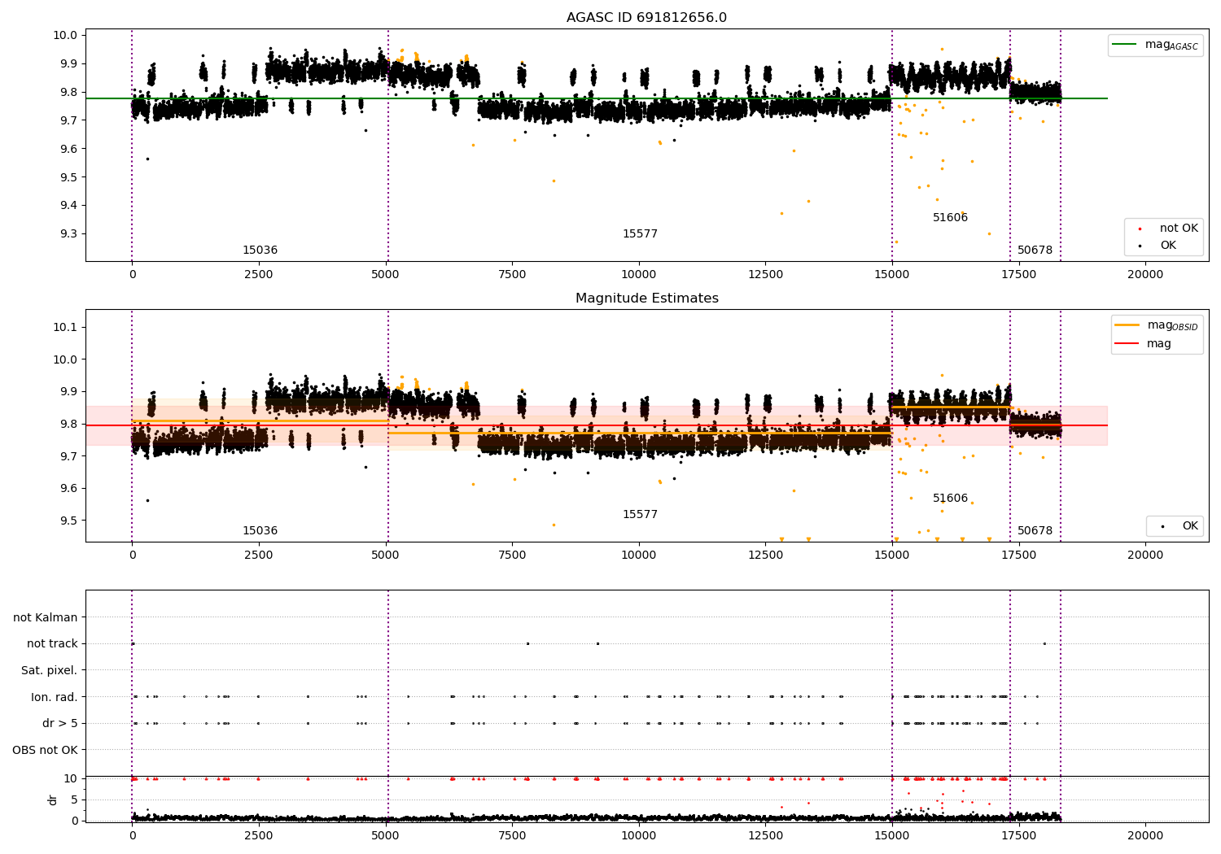Click the '50678' annotation in Magnitude Estimates plot
The width and height of the screenshot is (1221, 854).
tap(1035, 531)
